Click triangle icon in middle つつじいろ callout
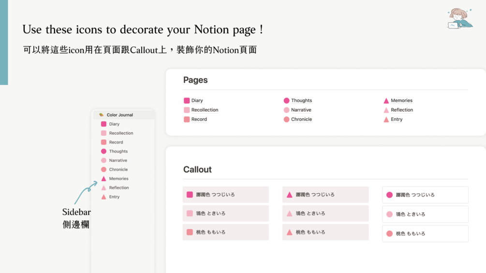 pos(290,195)
